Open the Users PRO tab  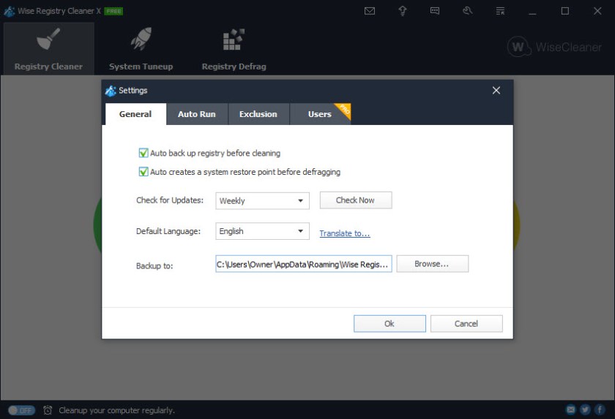point(320,114)
